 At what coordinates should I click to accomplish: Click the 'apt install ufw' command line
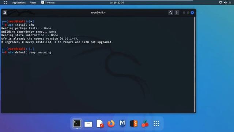pos(21,25)
